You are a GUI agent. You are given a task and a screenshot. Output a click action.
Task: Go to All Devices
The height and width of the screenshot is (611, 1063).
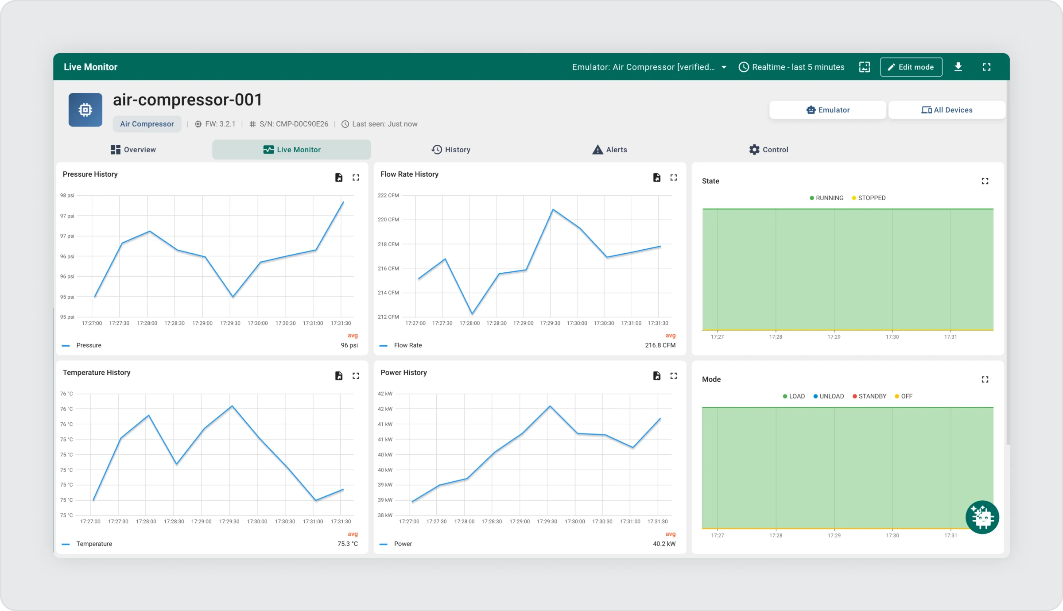pos(947,110)
